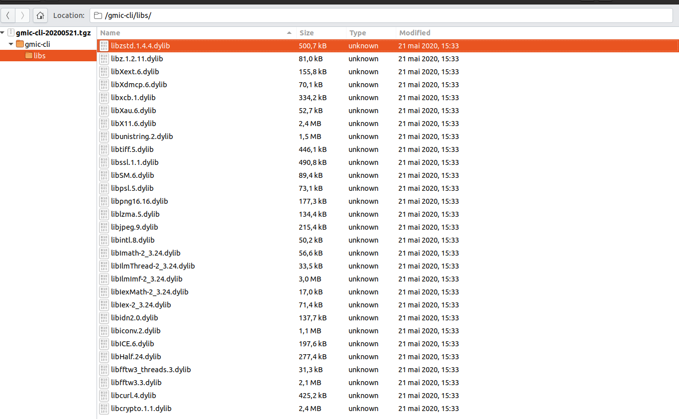The height and width of the screenshot is (419, 679).
Task: Click the libs folder icon in sidebar
Action: (29, 56)
